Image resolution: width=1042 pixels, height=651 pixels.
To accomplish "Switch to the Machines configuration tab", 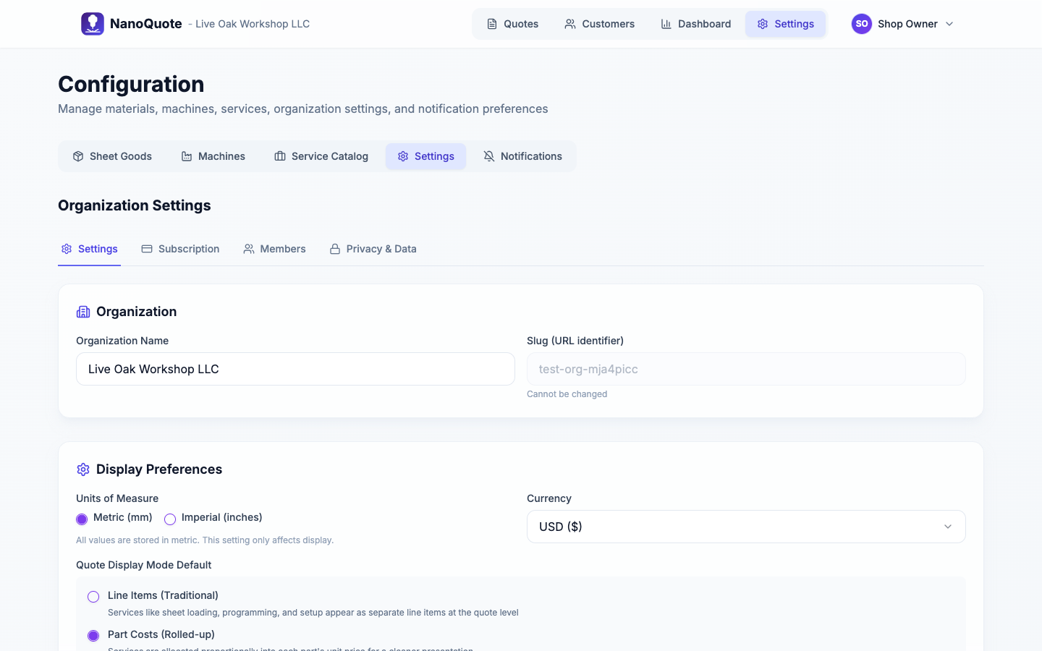I will point(213,156).
